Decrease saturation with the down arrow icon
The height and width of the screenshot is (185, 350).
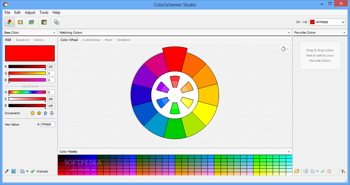(52, 113)
